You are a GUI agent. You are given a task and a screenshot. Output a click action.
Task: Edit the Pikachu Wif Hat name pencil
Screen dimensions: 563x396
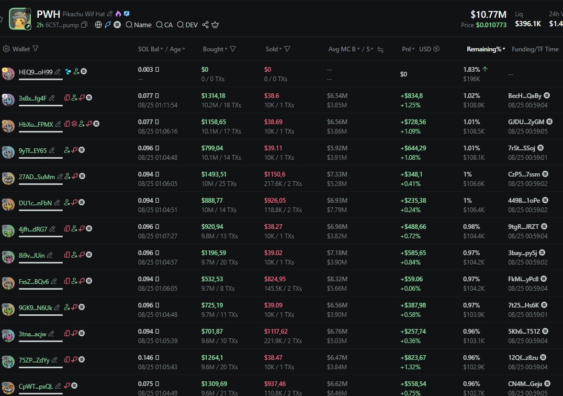point(110,14)
